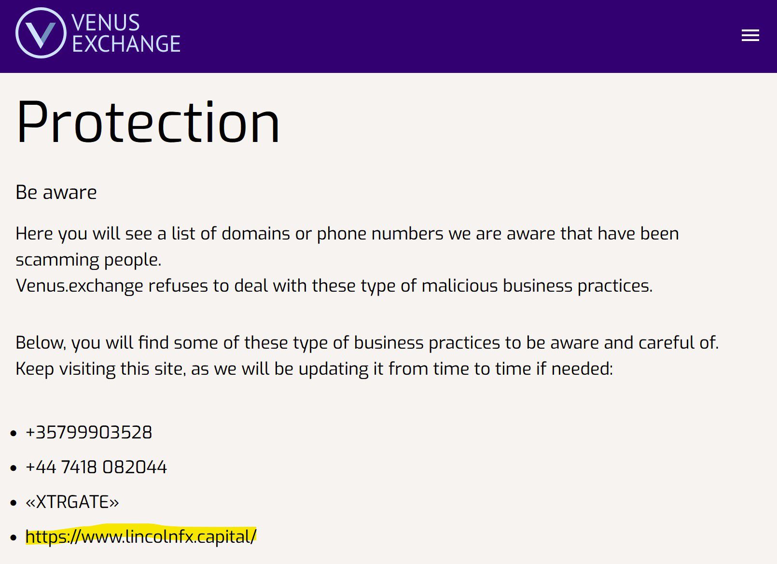Click the "Keep visiting this site" sentence
The height and width of the screenshot is (564, 777).
(x=314, y=369)
